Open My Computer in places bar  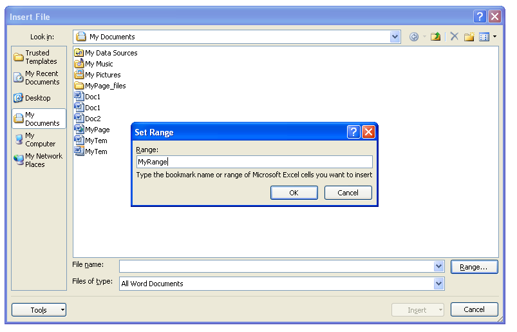pos(39,140)
